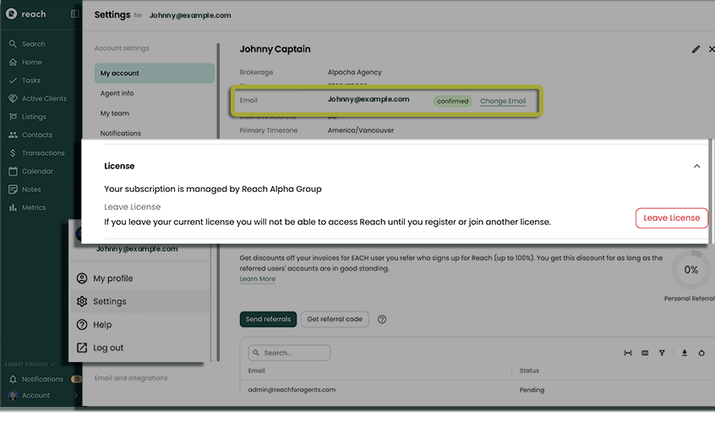Collapse the License section chevron
Screen dimensions: 715x423
click(x=696, y=167)
